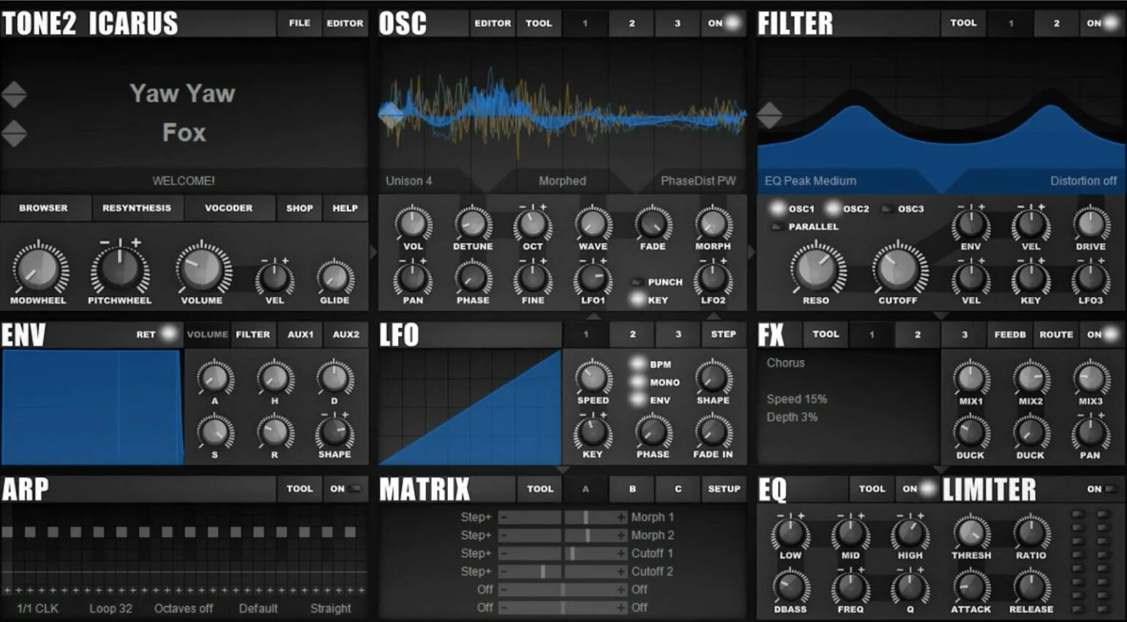Click the oscillator PHASE knob
The image size is (1127, 622).
[x=473, y=279]
